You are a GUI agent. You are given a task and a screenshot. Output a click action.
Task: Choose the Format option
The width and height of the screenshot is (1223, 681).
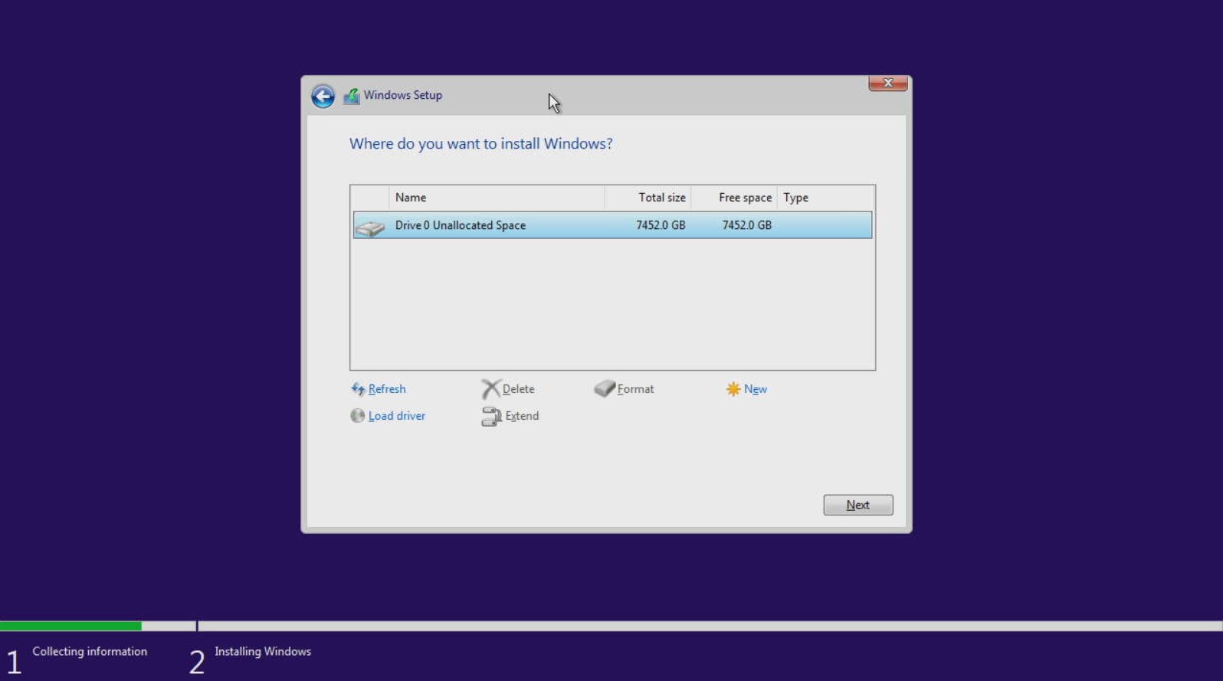pos(636,389)
